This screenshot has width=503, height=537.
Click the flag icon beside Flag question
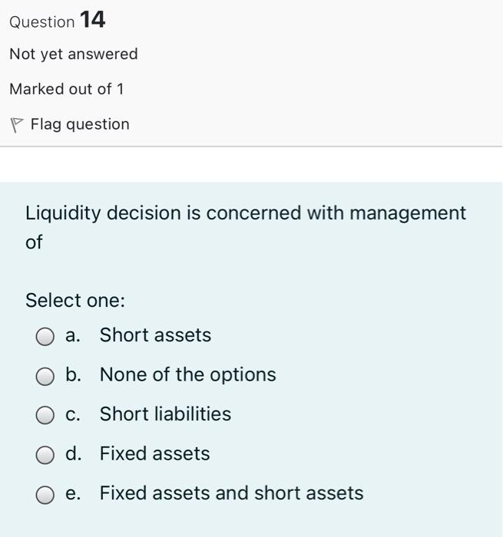17,124
